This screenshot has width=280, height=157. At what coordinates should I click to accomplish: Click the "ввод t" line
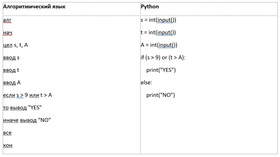(x=11, y=70)
